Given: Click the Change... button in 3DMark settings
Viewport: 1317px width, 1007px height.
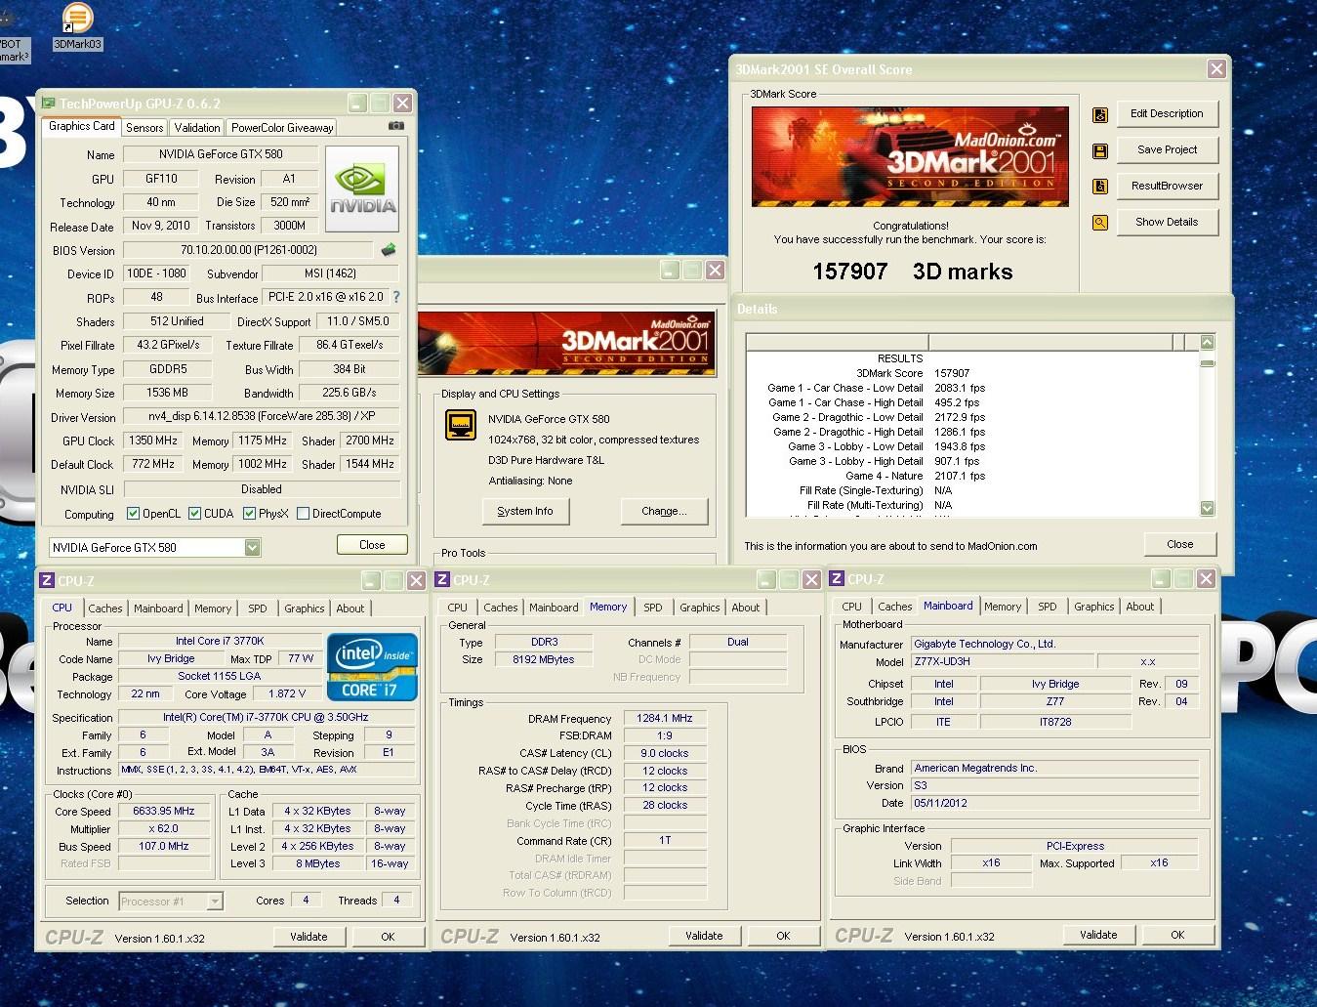Looking at the screenshot, I should pos(664,512).
